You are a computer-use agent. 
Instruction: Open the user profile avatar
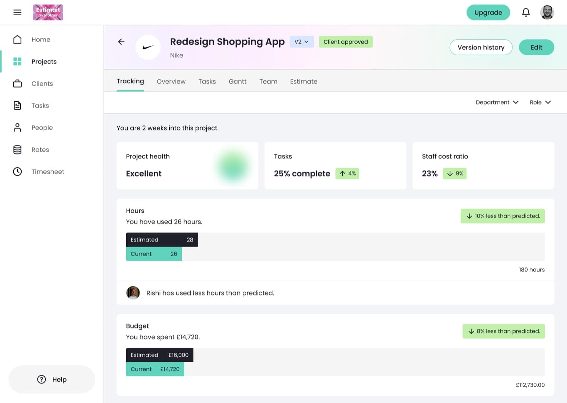pyautogui.click(x=547, y=12)
